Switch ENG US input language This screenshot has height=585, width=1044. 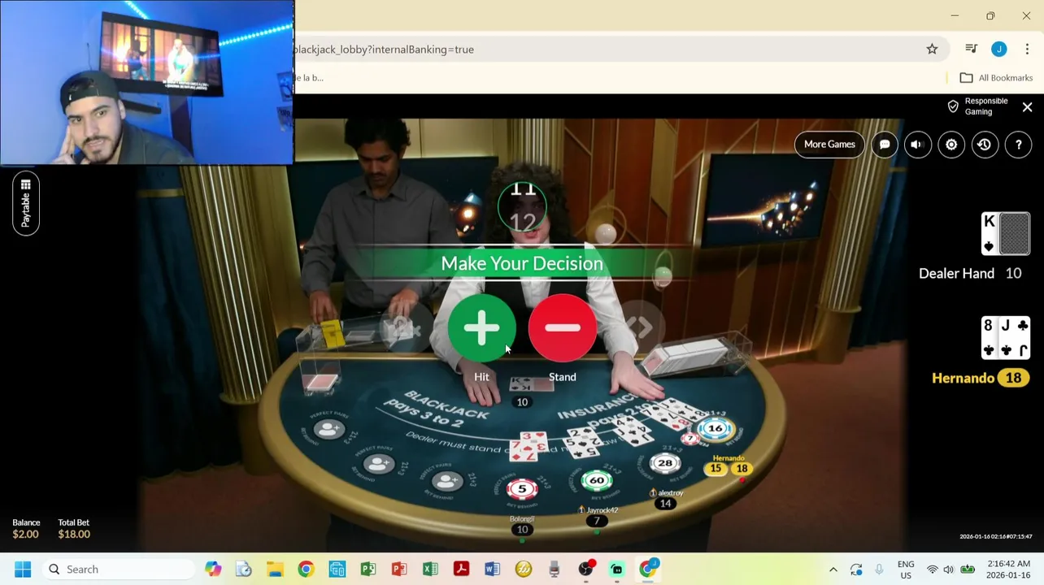click(906, 570)
